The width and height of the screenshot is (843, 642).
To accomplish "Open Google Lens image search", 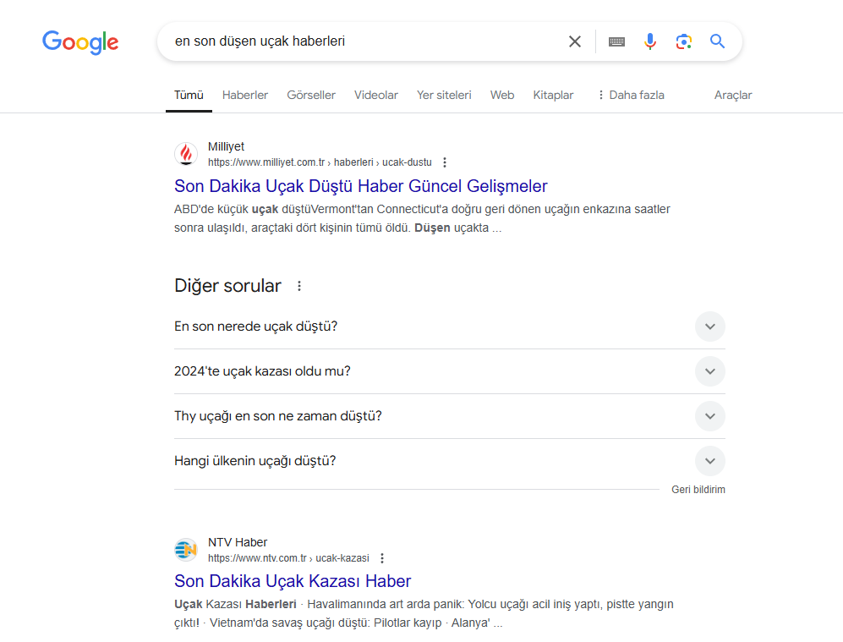I will click(x=683, y=41).
